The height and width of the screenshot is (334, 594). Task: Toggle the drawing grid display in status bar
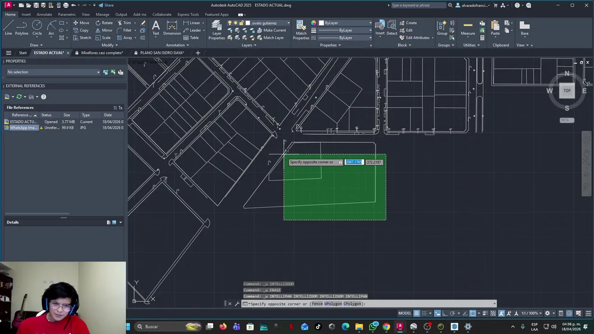click(417, 313)
